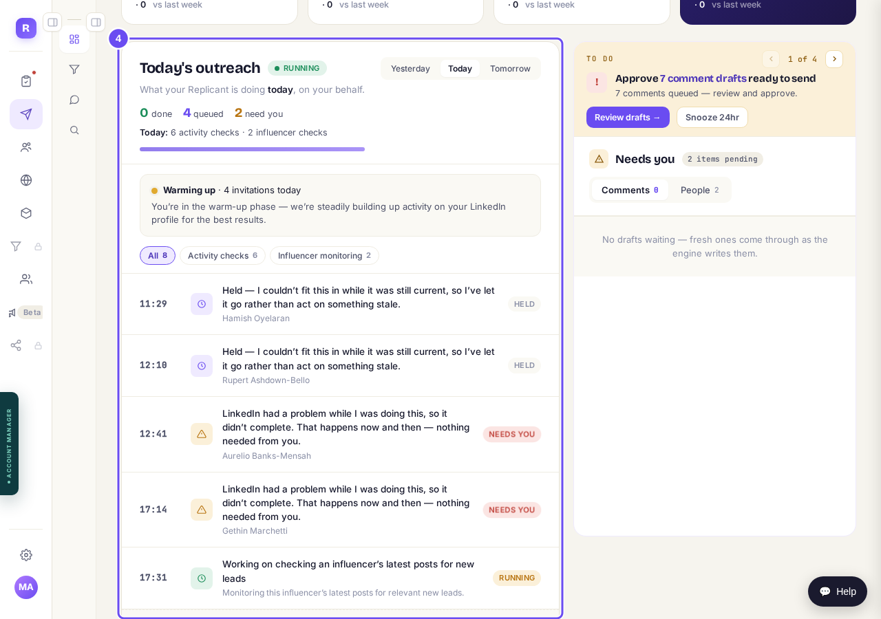Filter outreach by All 8
881x619 pixels.
(x=158, y=256)
